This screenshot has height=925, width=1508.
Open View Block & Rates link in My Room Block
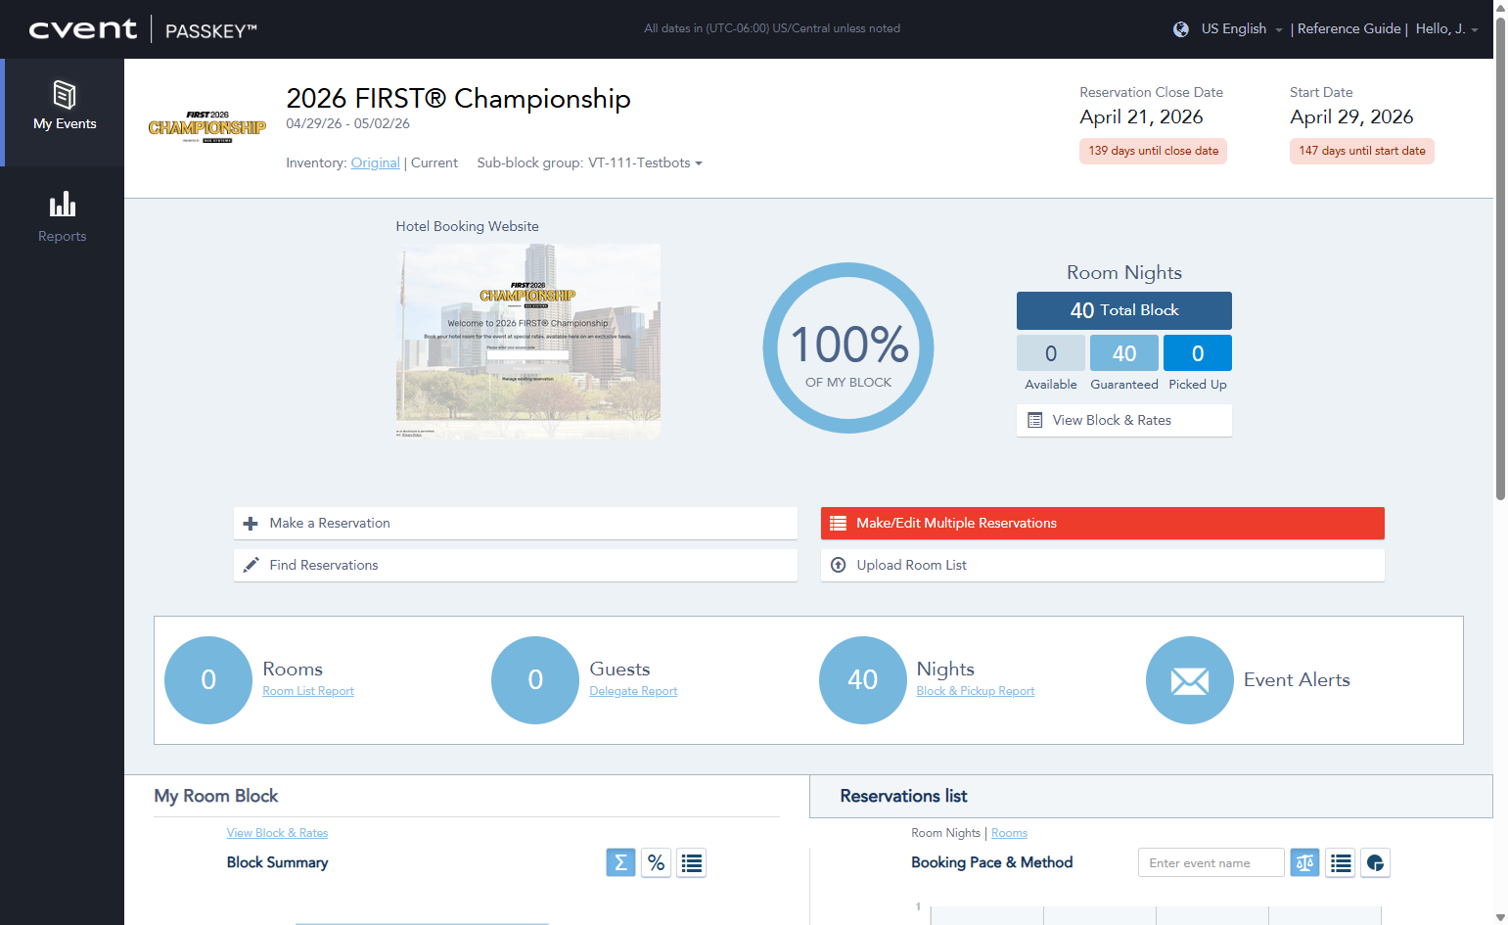[x=277, y=833]
